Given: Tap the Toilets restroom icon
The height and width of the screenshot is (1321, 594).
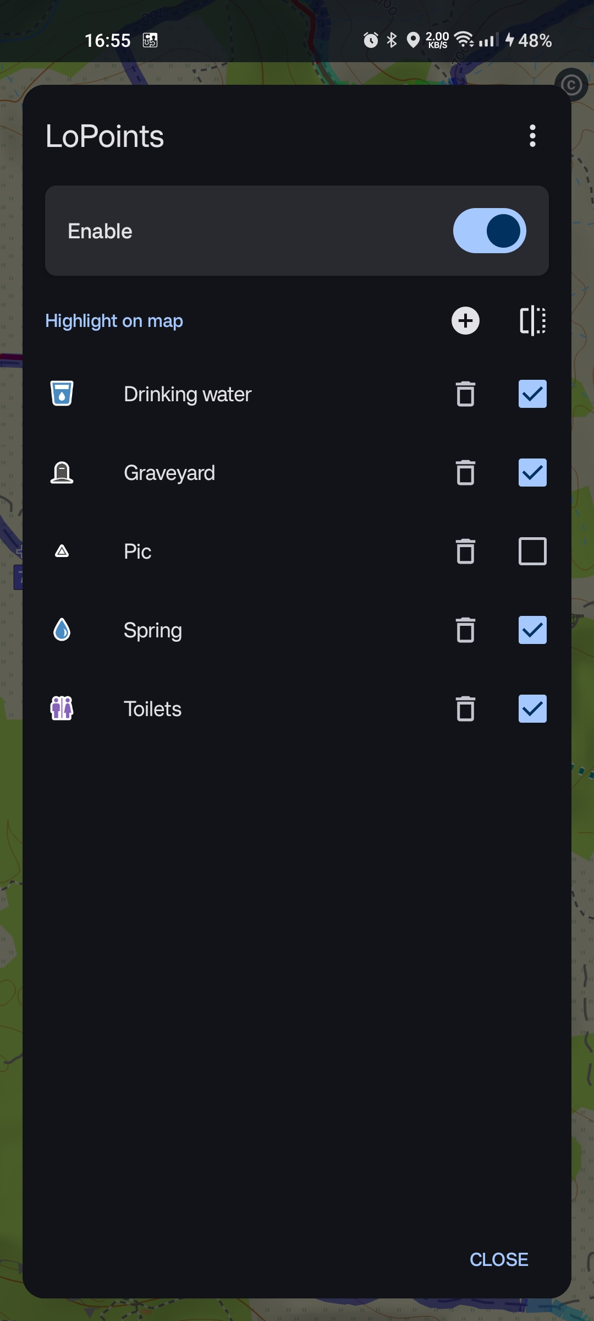Looking at the screenshot, I should (x=62, y=708).
